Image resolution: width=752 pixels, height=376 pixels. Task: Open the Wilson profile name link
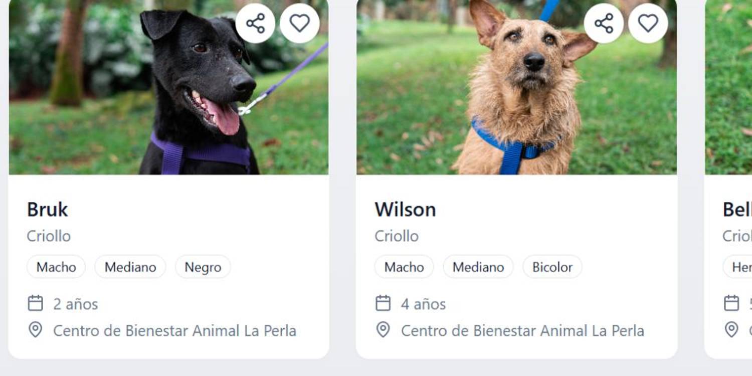point(405,210)
